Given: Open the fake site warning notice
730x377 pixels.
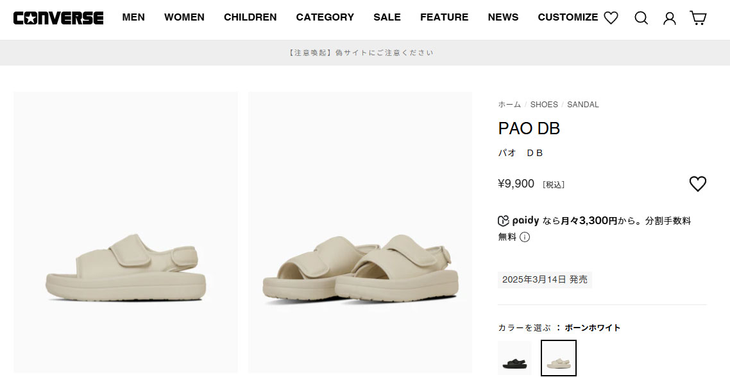Looking at the screenshot, I should pos(361,53).
